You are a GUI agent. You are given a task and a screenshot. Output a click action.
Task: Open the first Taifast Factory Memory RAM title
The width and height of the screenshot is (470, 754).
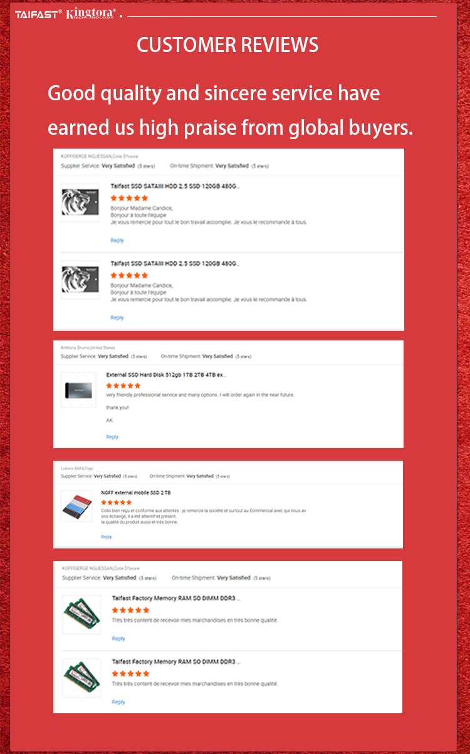tap(176, 599)
